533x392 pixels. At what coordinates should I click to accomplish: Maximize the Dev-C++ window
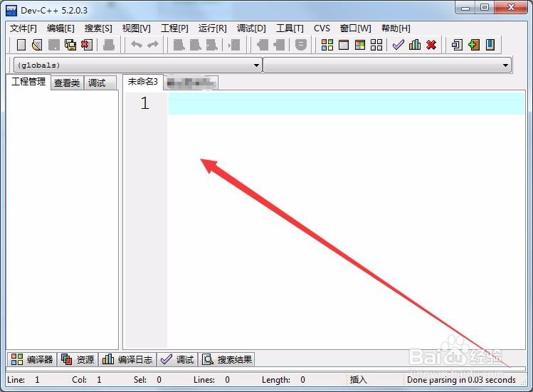coord(485,8)
